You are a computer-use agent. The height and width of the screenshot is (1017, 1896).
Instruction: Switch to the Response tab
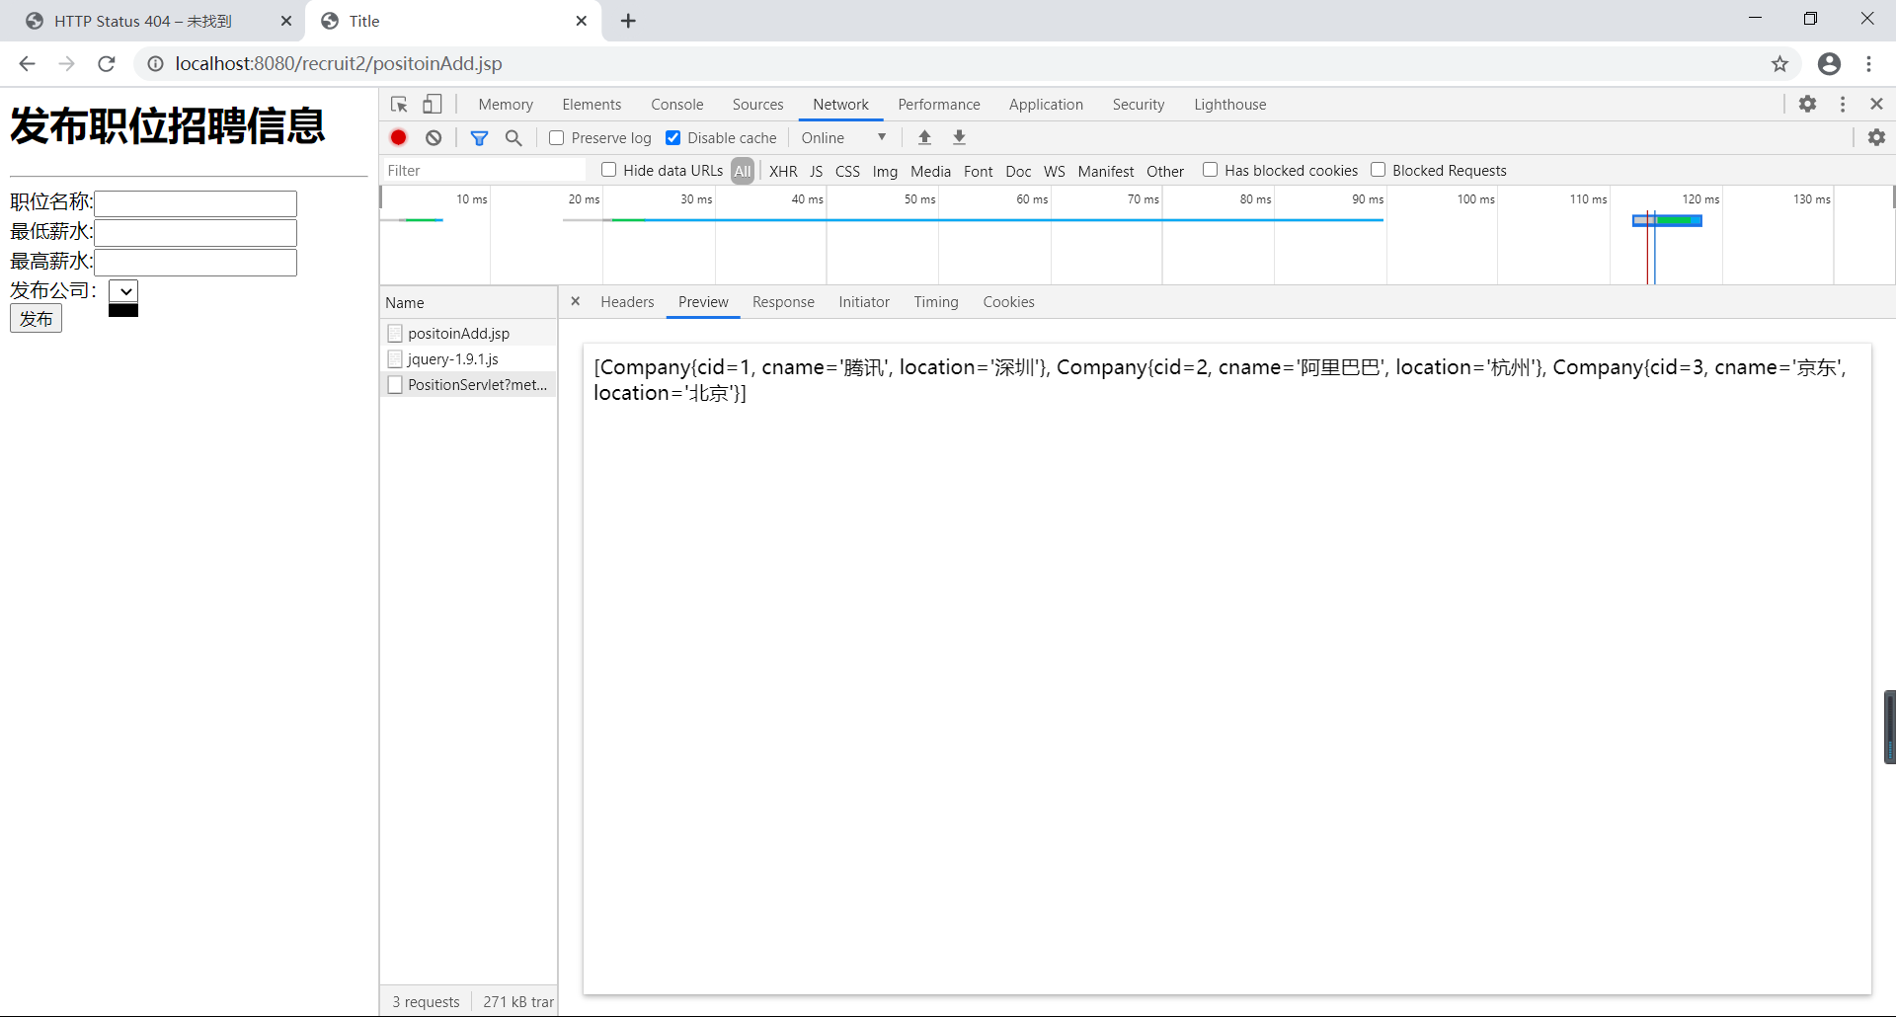pyautogui.click(x=783, y=302)
